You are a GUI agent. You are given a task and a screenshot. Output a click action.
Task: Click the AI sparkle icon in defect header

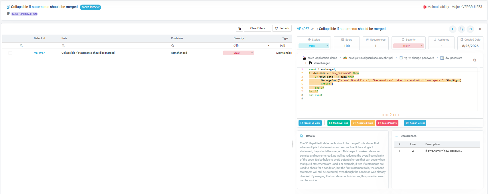point(453,29)
